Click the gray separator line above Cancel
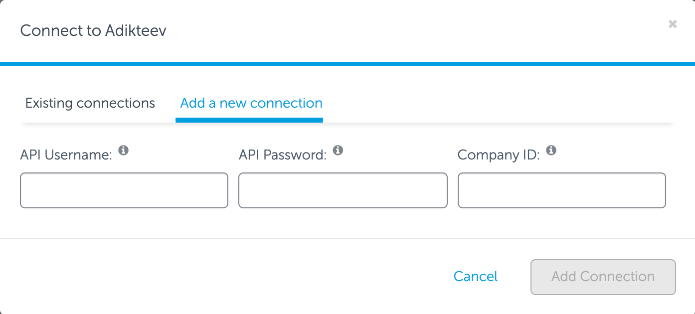The height and width of the screenshot is (314, 695). [x=347, y=239]
